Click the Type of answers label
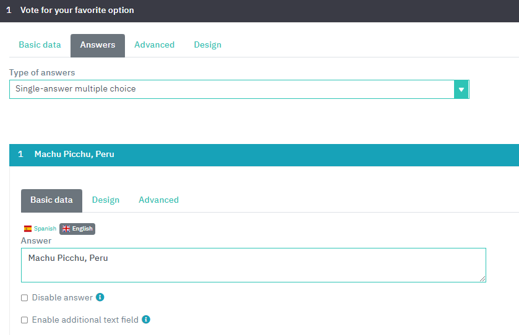Viewport: 519px width, 335px height. pyautogui.click(x=42, y=73)
